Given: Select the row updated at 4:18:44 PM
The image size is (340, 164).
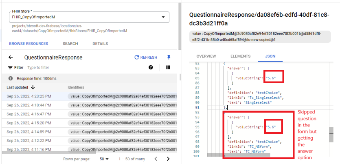Looking at the screenshot, I should pyautogui.click(x=89, y=105).
